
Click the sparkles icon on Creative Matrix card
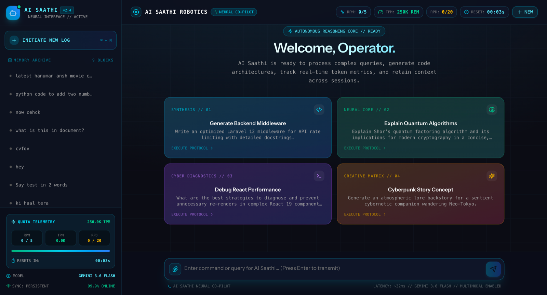tap(492, 176)
